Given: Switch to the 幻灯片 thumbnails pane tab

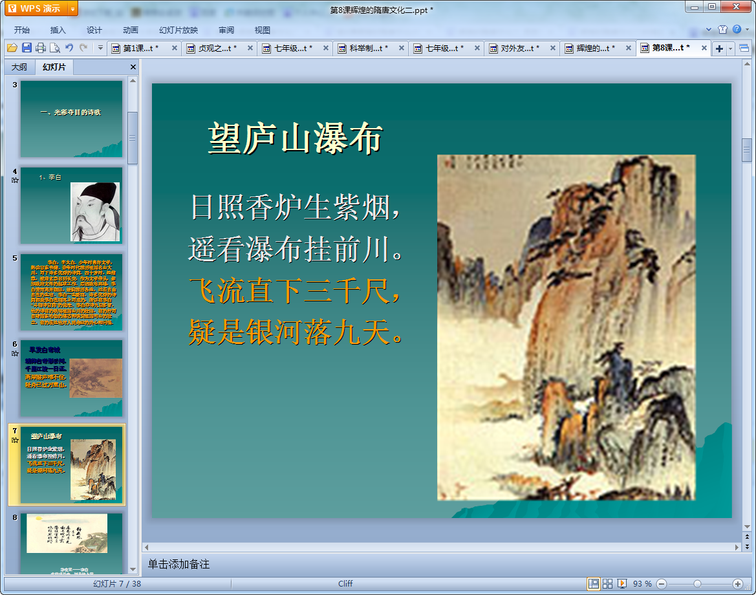Looking at the screenshot, I should (x=54, y=67).
